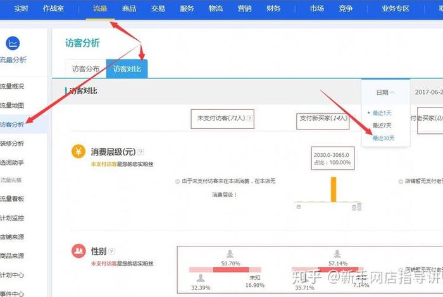Open 流量地图 in the sidebar
Image resolution: width=443 pixels, height=297 pixels.
tap(12, 106)
